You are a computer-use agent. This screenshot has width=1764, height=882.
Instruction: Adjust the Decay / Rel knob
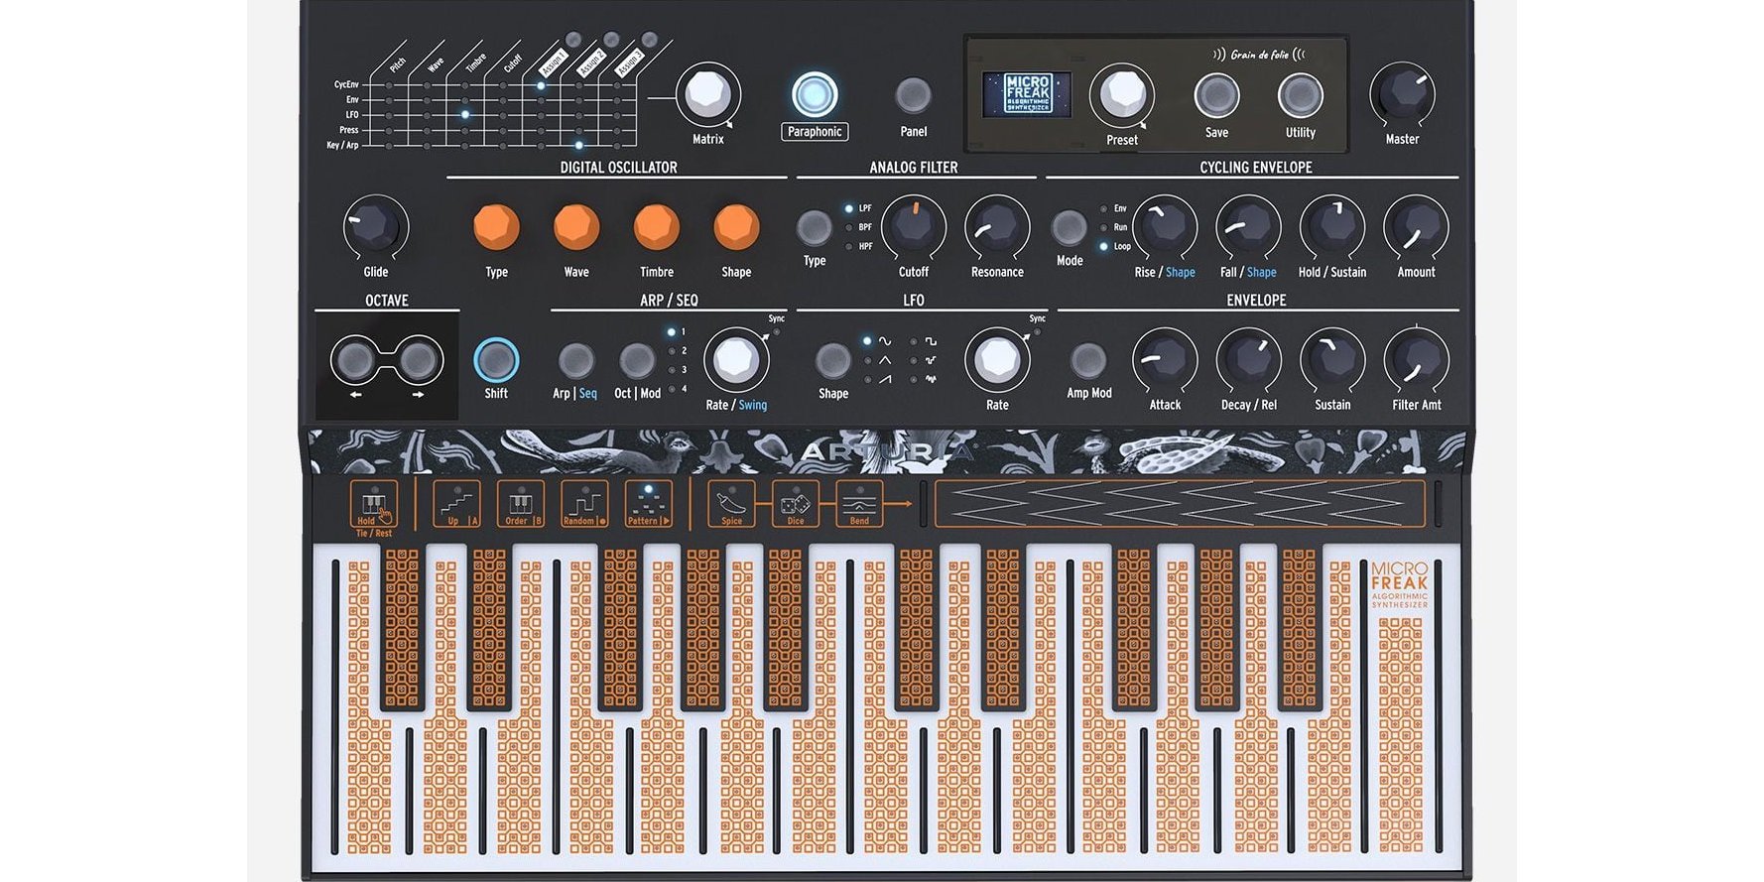click(x=1248, y=360)
